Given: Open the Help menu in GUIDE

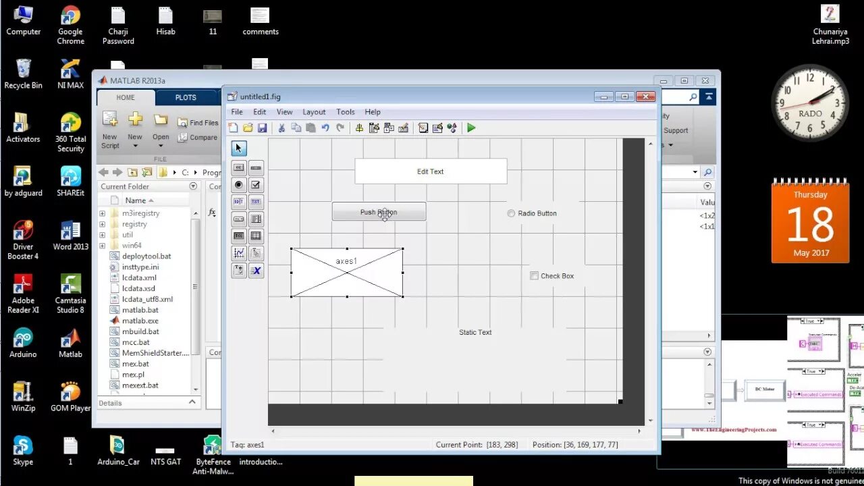Looking at the screenshot, I should coord(373,112).
